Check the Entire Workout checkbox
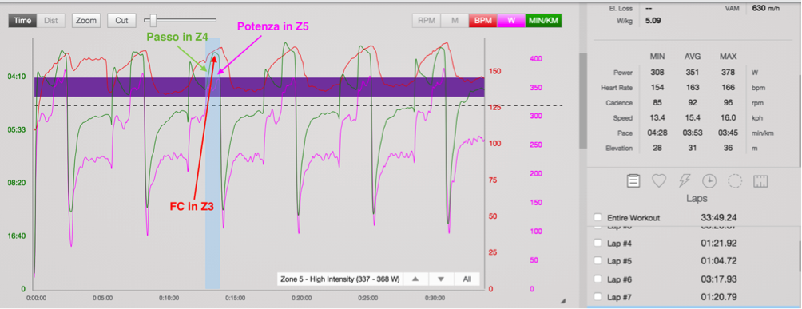802x309 pixels. point(598,217)
